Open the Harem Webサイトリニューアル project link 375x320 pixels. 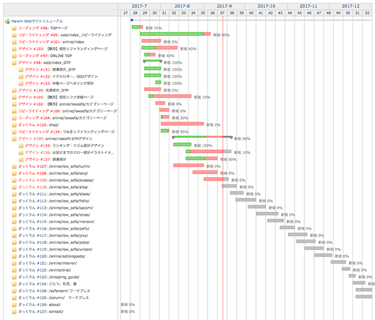(x=37, y=21)
